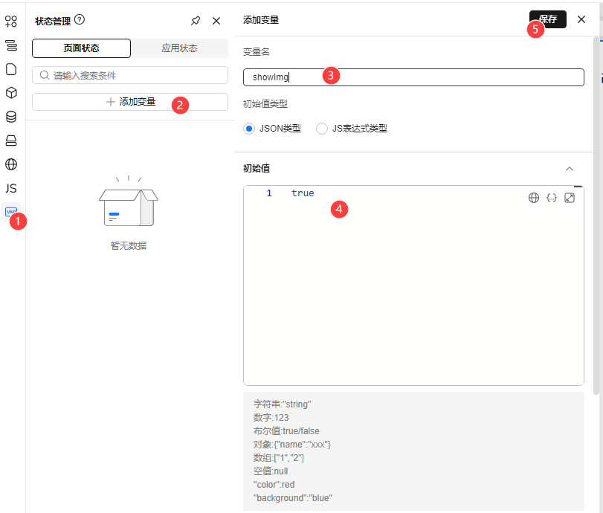Screen dimensions: 603x513
Task: Select the JSON类型 radio button
Action: (249, 129)
